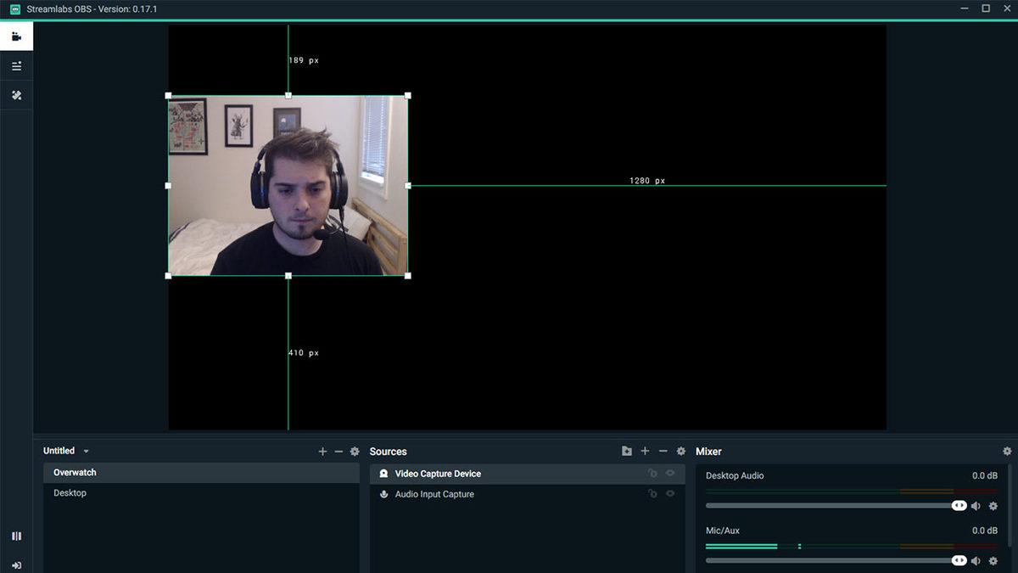Select the Desktop scene
Screen dimensions: 1018x573
coord(70,492)
